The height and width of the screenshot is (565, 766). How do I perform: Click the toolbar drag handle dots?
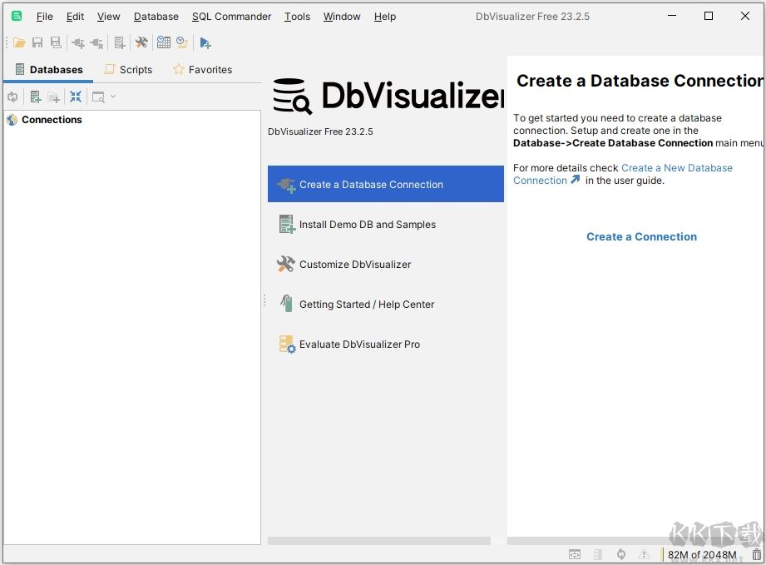point(7,42)
